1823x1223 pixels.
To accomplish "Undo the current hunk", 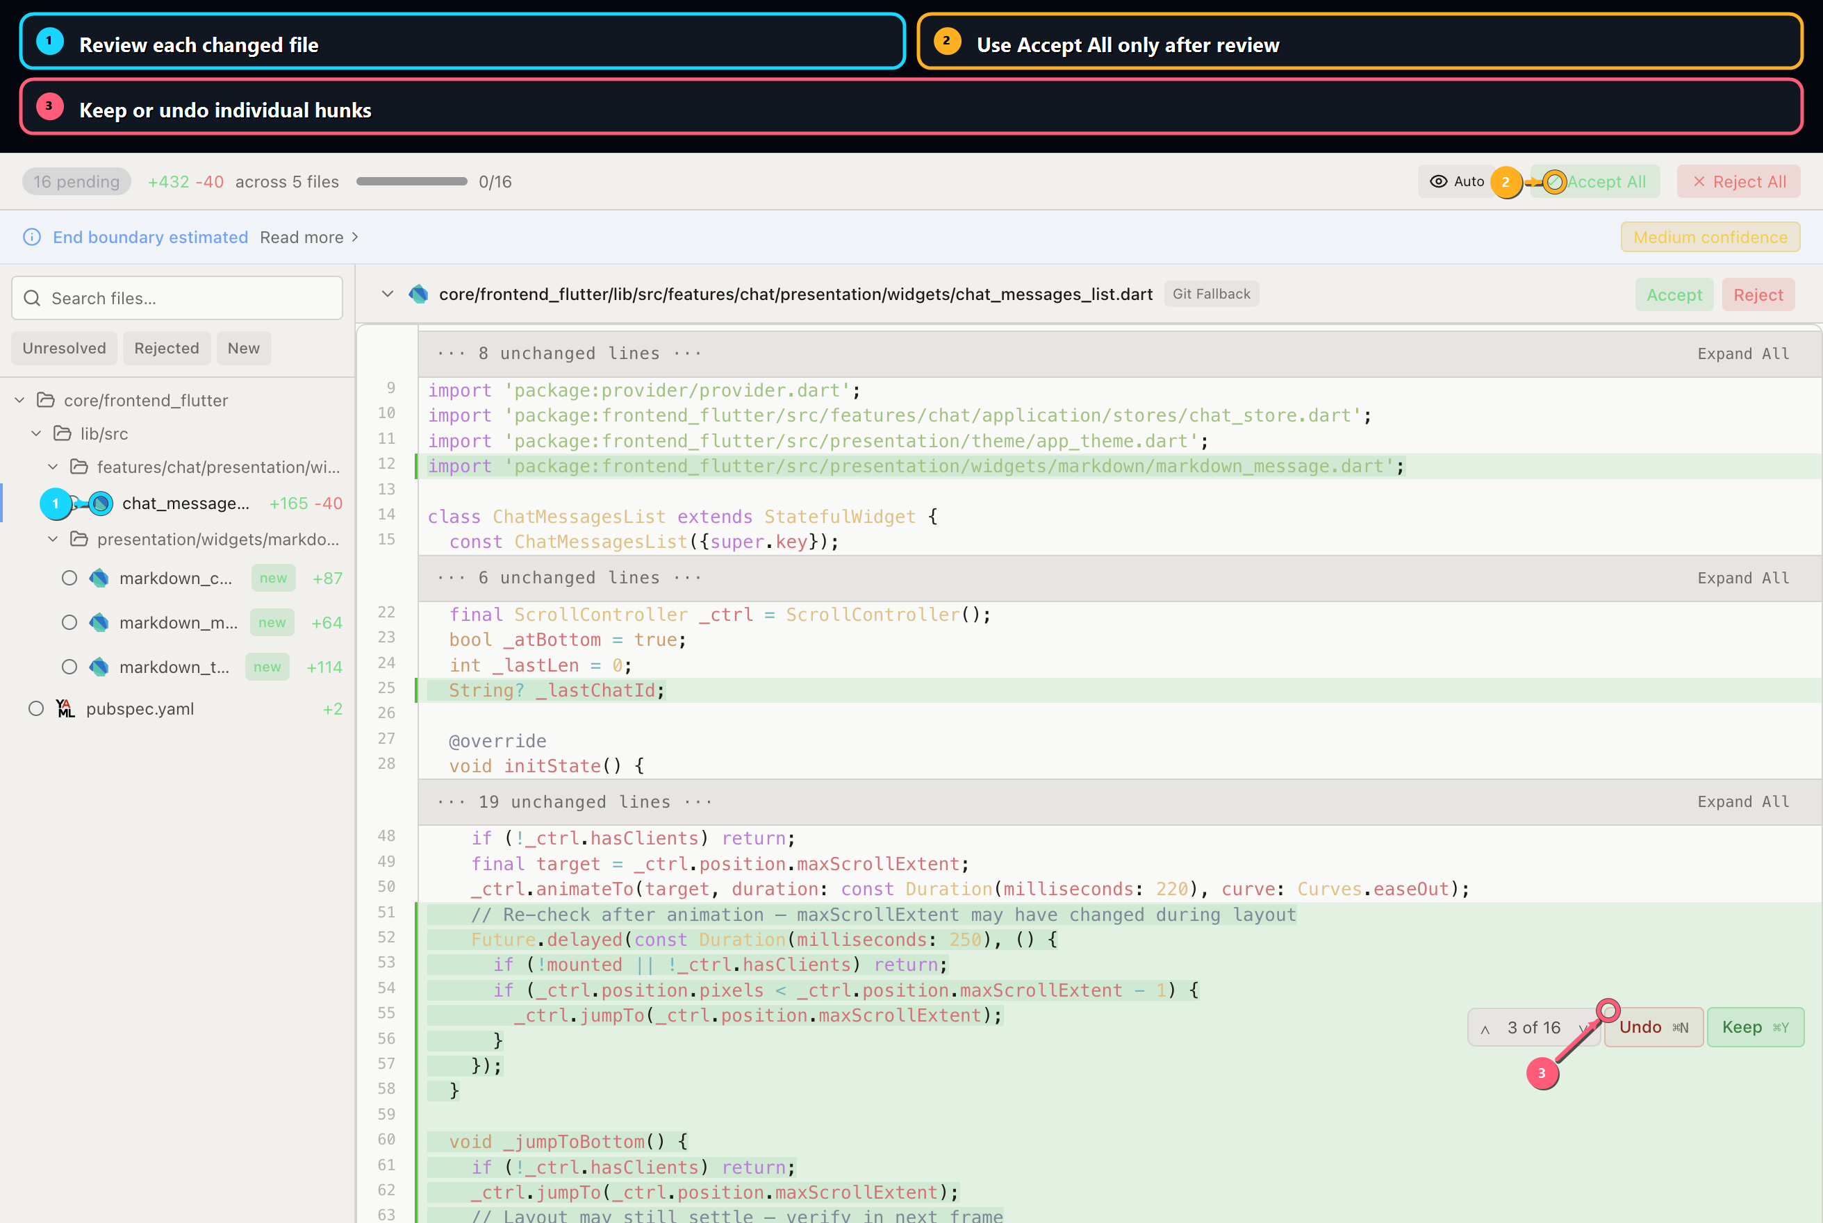I will tap(1653, 1027).
